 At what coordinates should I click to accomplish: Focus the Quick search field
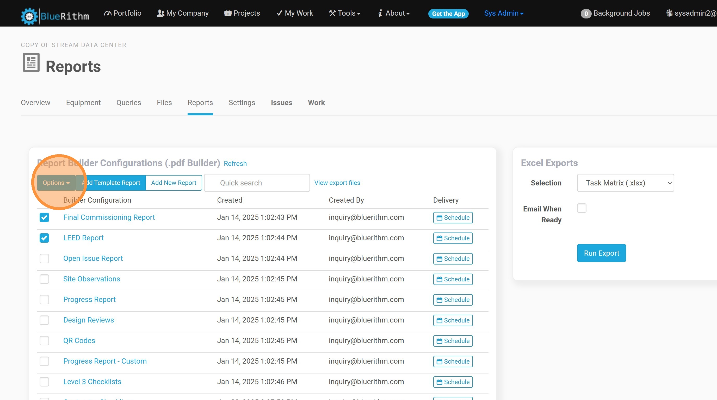[257, 183]
